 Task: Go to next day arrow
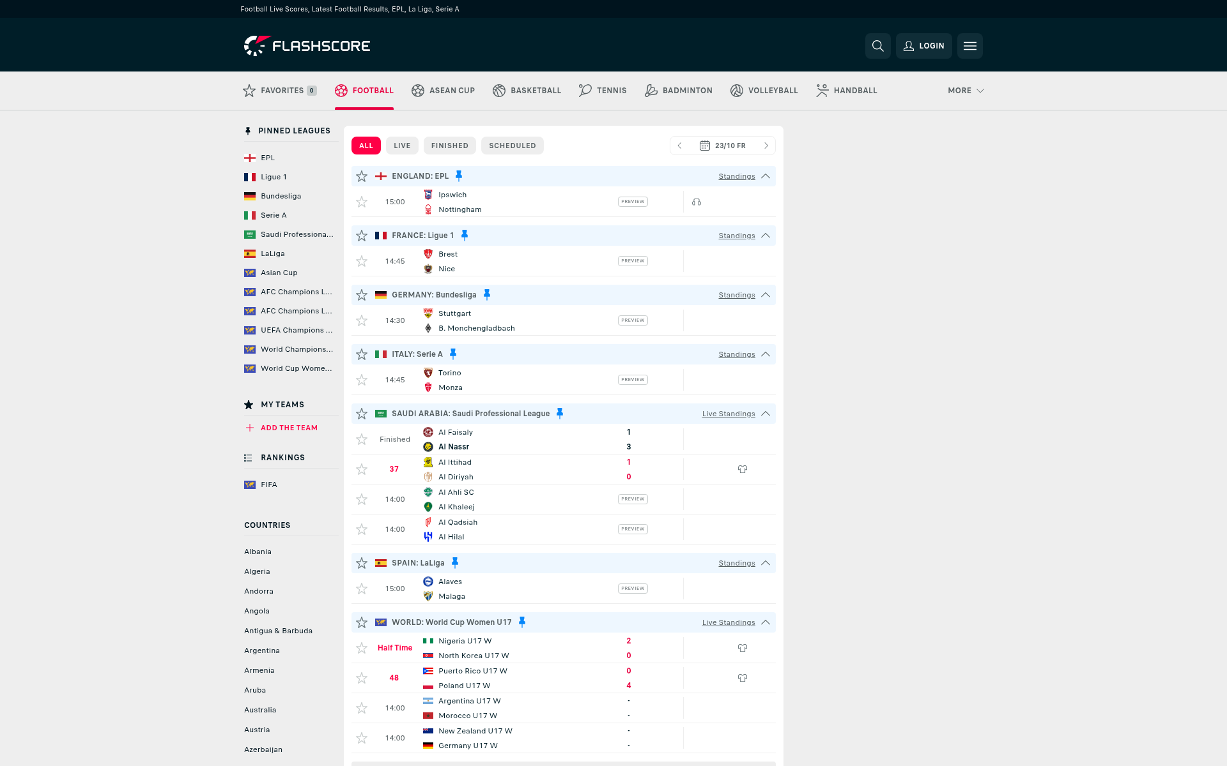[766, 146]
